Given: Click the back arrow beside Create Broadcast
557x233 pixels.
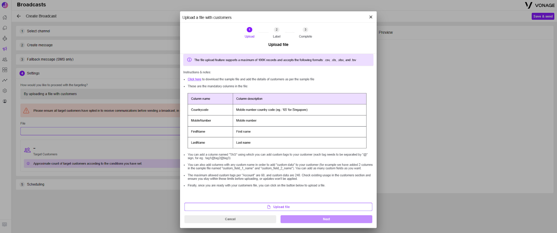Looking at the screenshot, I should [19, 16].
